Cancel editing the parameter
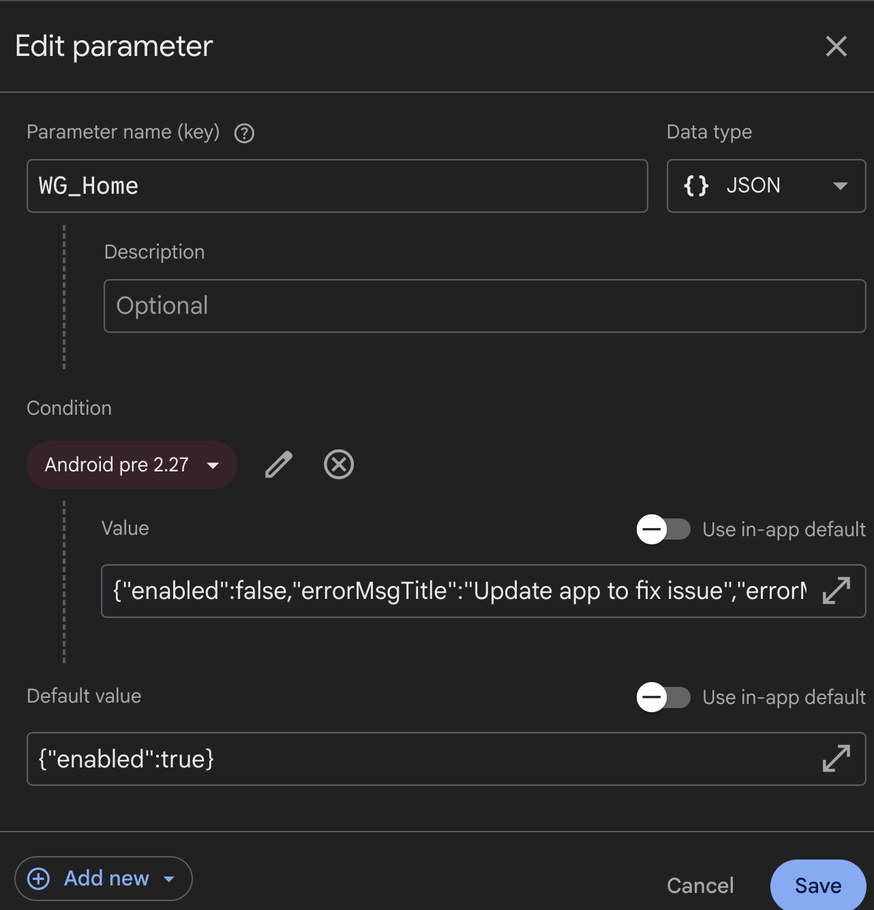Image resolution: width=874 pixels, height=910 pixels. tap(699, 885)
